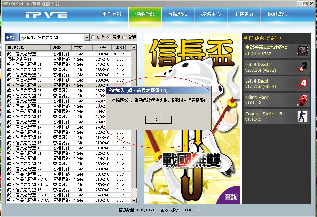This screenshot has width=317, height=217.
Task: Switch to the 遊戲資訊 tab
Action: point(277,14)
